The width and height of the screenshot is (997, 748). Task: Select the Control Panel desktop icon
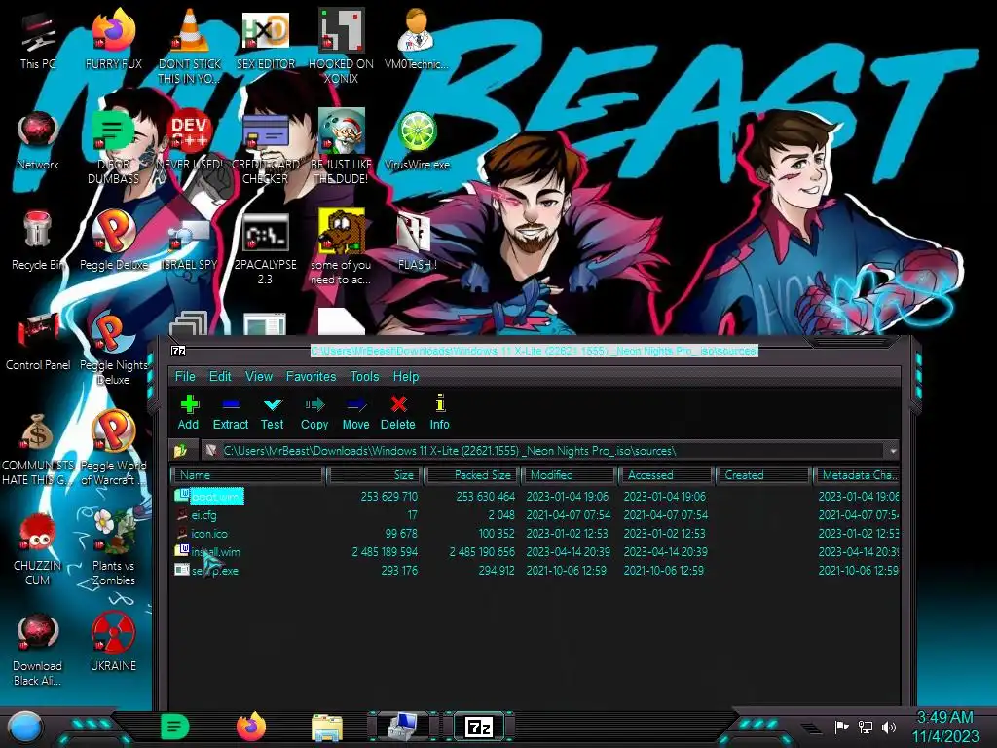point(38,342)
